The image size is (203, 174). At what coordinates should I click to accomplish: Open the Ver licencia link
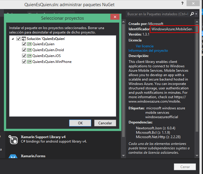(x=144, y=46)
